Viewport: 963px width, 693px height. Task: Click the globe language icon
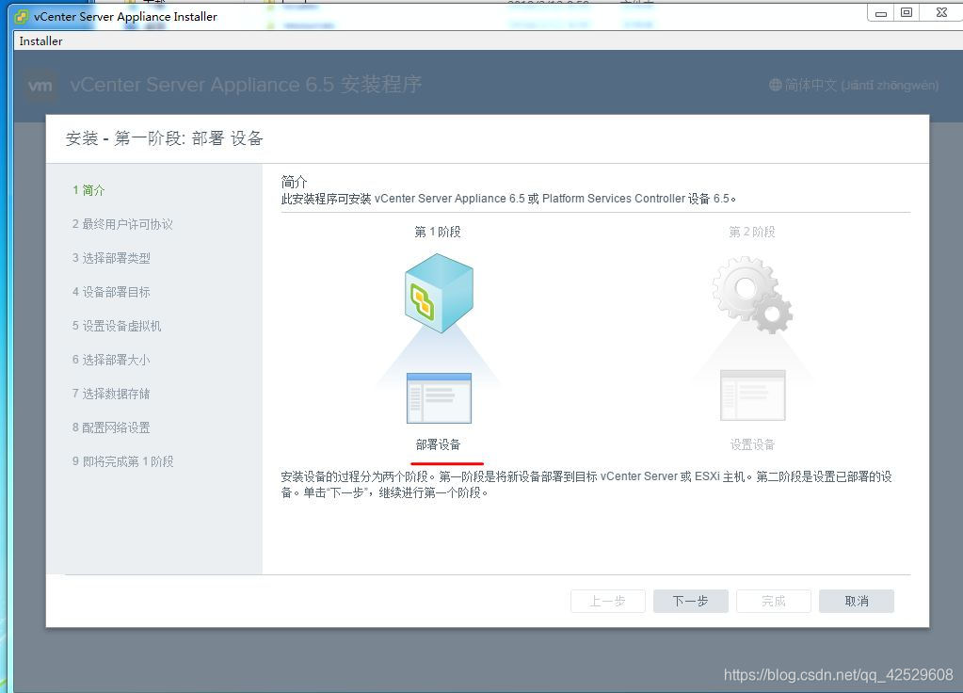[775, 85]
